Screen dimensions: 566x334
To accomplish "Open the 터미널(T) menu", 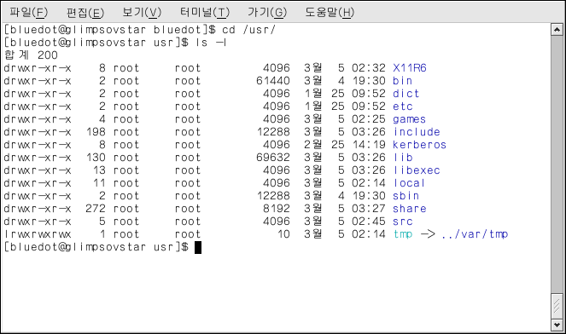I will click(205, 13).
